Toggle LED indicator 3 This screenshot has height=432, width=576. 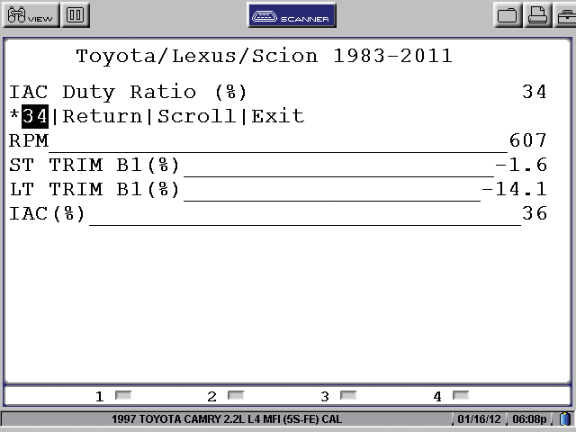348,396
